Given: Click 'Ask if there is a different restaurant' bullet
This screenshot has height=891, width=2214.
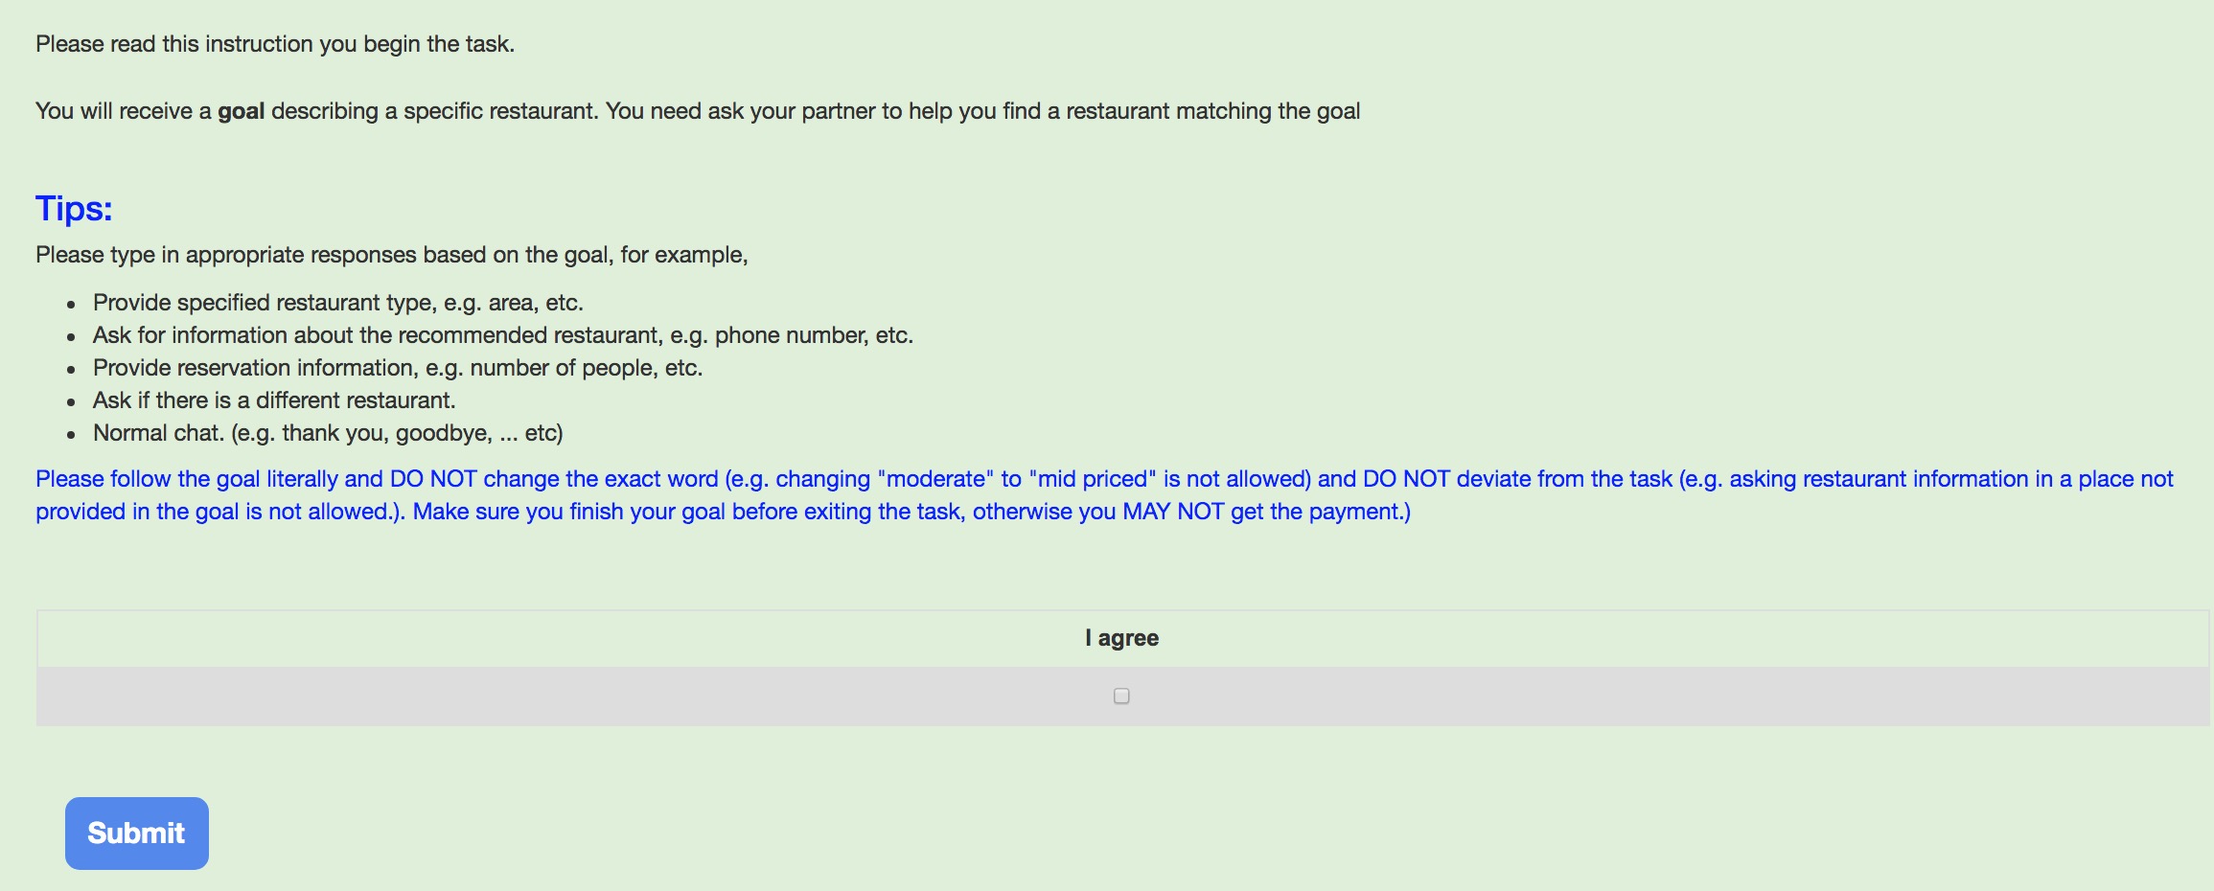Looking at the screenshot, I should coord(274,400).
